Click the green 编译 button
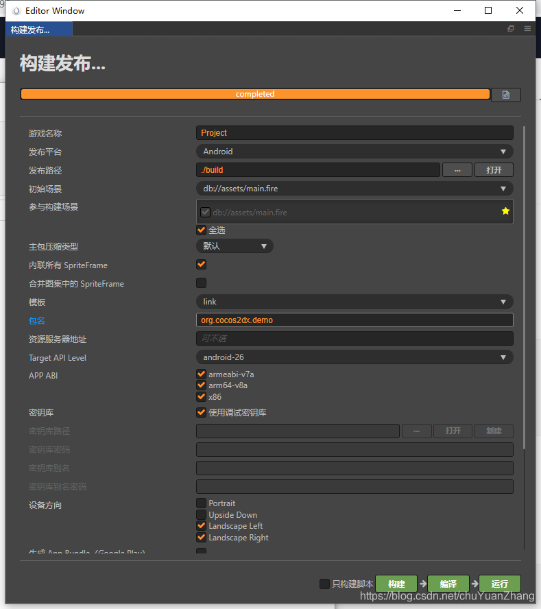This screenshot has width=541, height=609. pos(448,584)
